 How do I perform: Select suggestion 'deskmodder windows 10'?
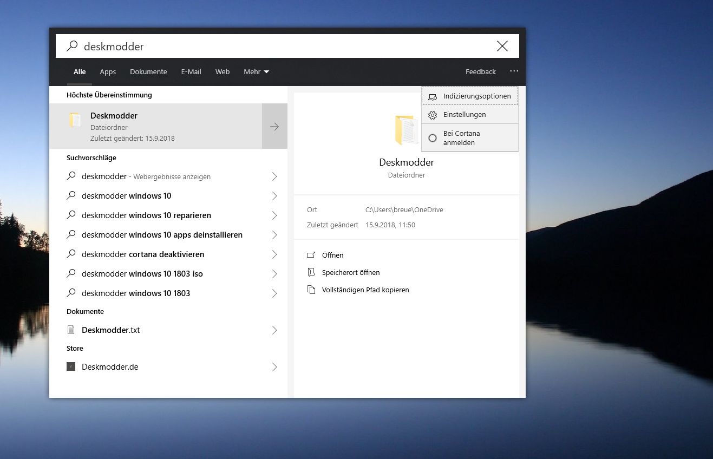168,196
